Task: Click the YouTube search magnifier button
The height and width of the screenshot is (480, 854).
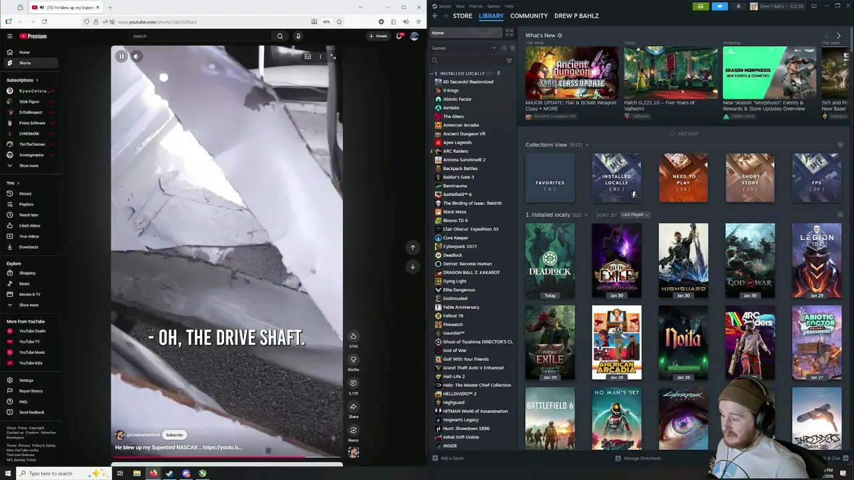Action: [280, 36]
